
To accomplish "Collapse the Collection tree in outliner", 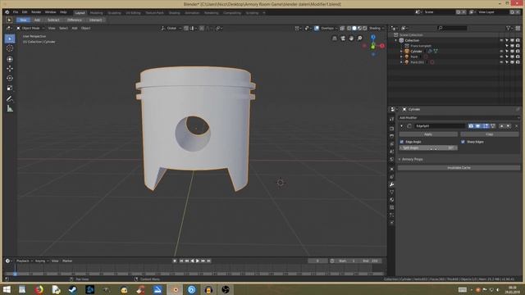I will [x=395, y=40].
